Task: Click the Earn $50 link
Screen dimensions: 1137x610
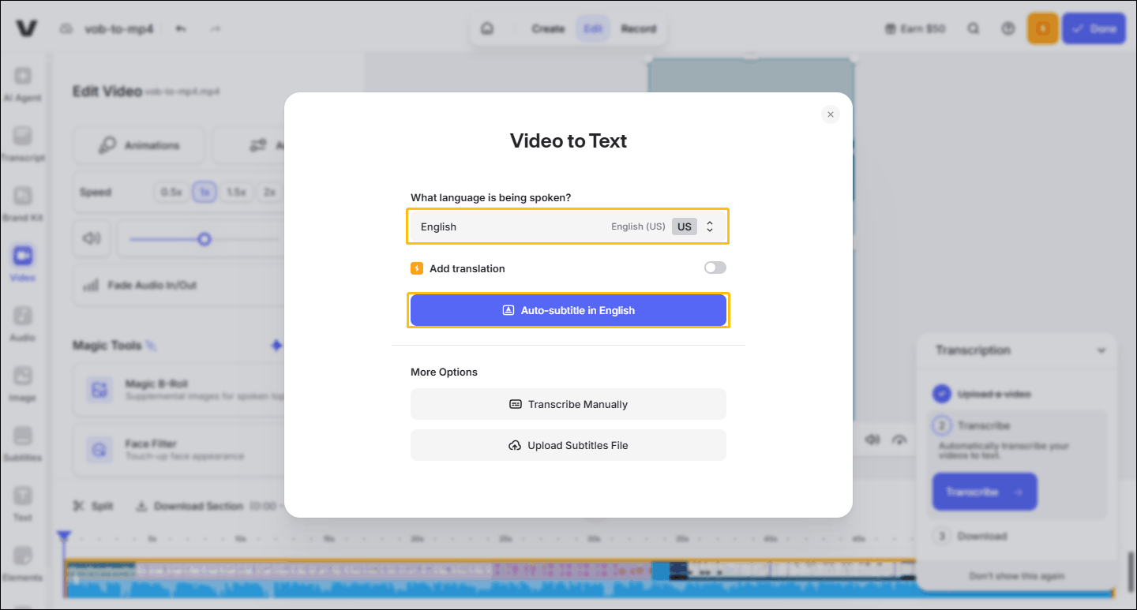Action: pos(916,29)
